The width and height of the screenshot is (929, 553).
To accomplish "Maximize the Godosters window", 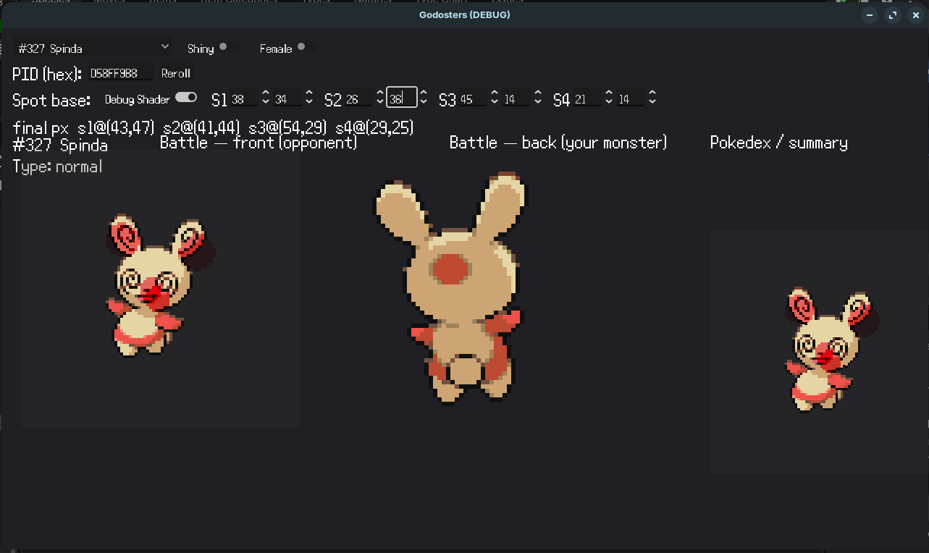I will coord(893,15).
